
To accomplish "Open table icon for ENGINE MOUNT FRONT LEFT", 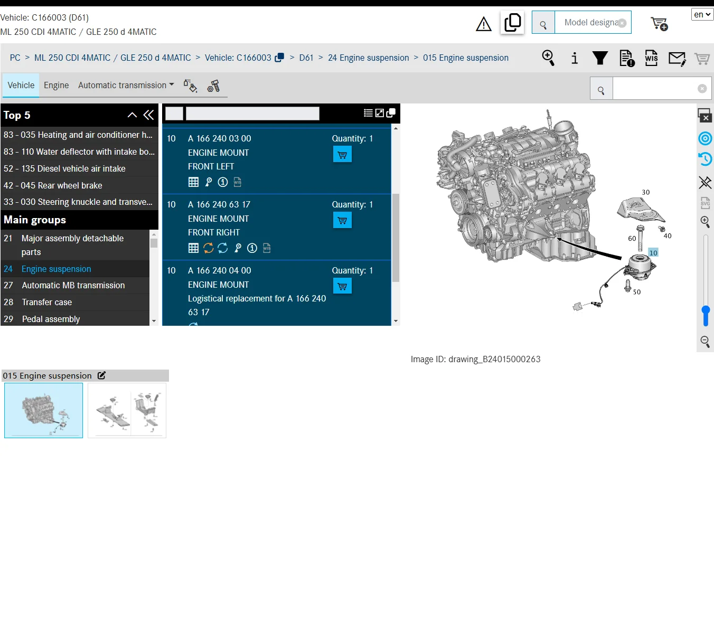I will pos(193,182).
